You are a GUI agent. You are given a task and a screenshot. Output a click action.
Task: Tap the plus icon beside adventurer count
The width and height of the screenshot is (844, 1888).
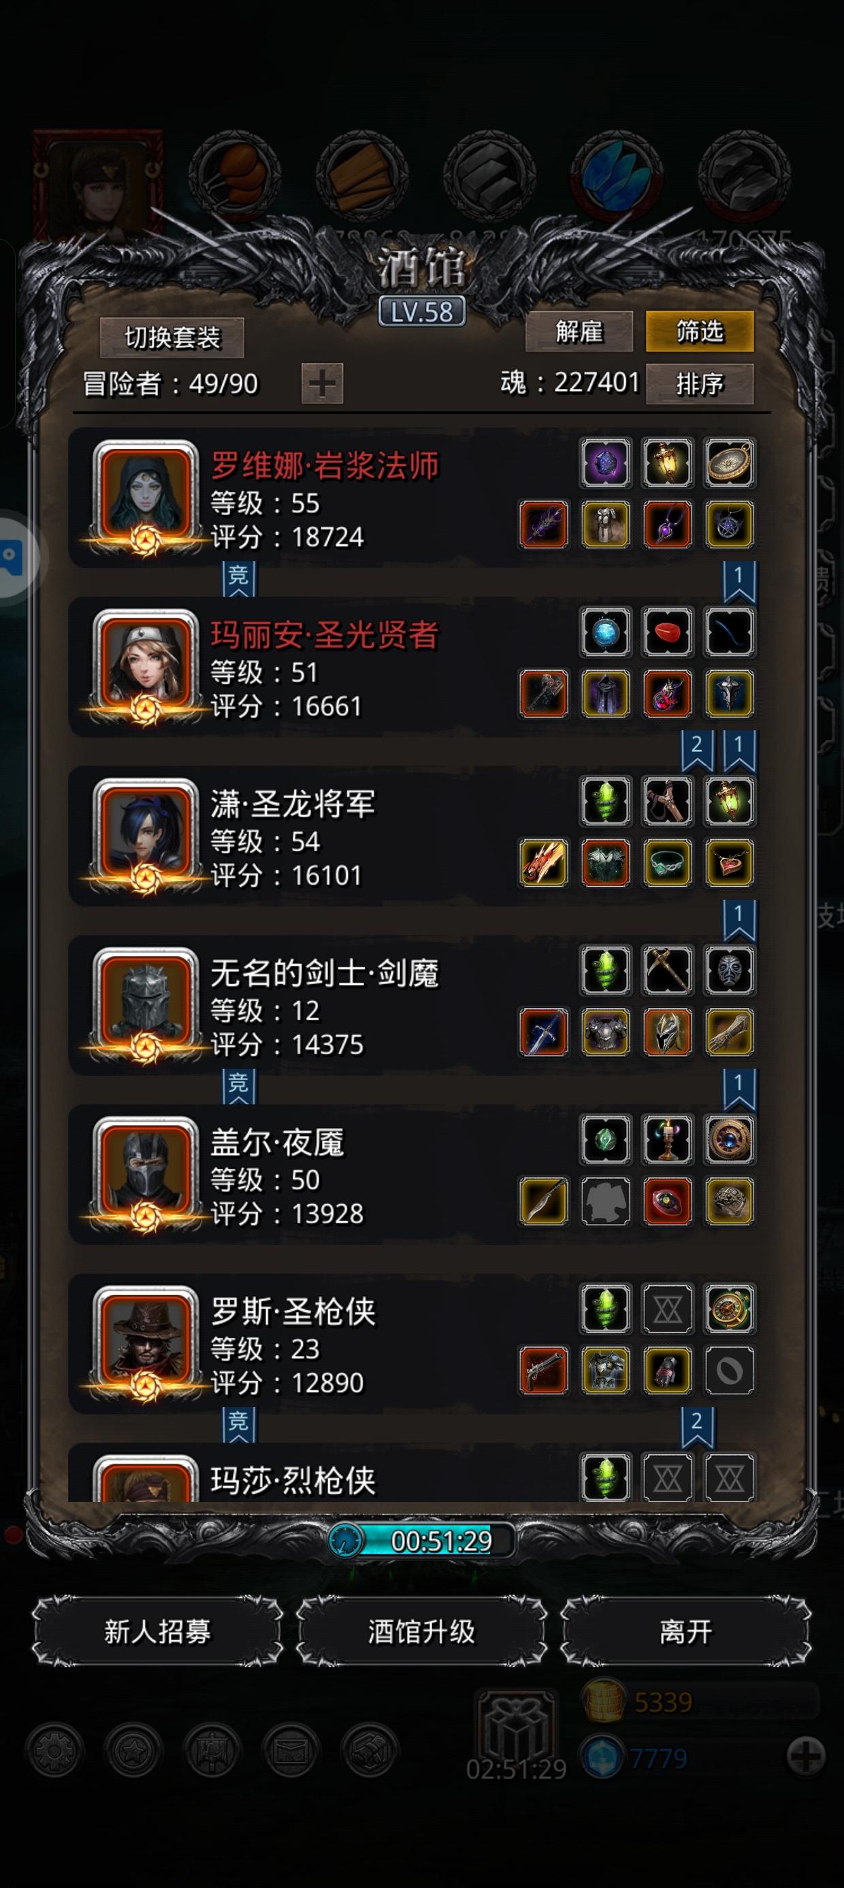(323, 383)
